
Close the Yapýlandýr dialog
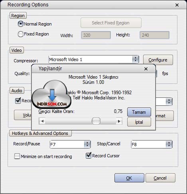coord(146,69)
